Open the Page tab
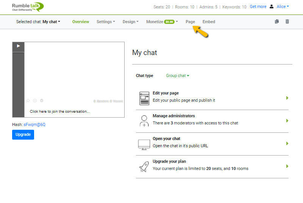This screenshot has width=303, height=203. [190, 22]
